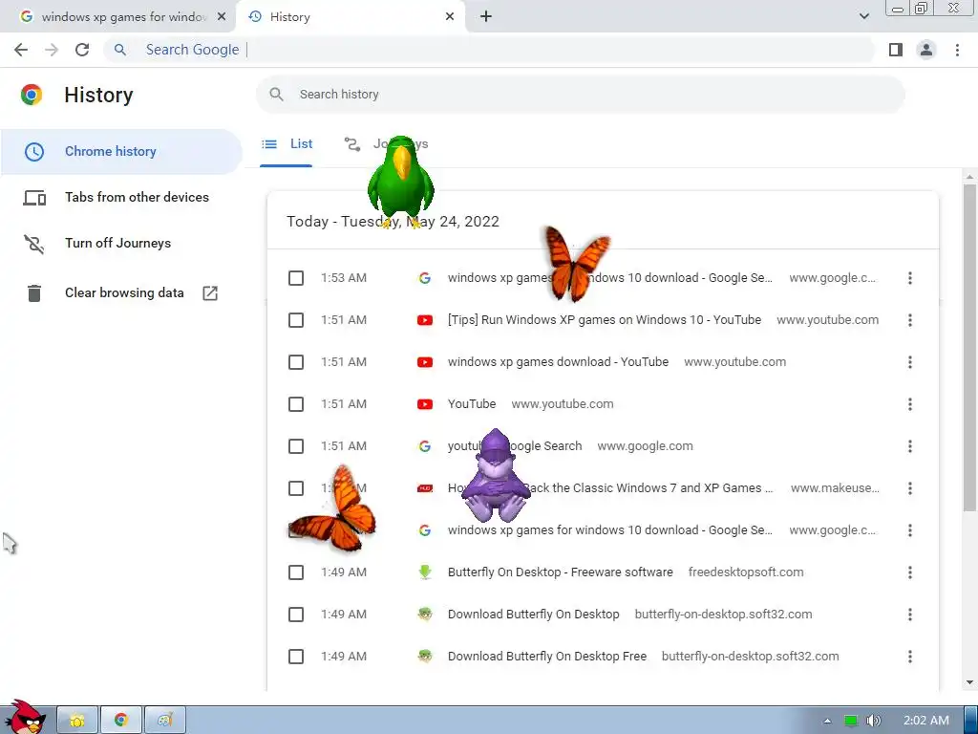
Task: Open the file explorer taskbar icon
Action: click(x=77, y=721)
